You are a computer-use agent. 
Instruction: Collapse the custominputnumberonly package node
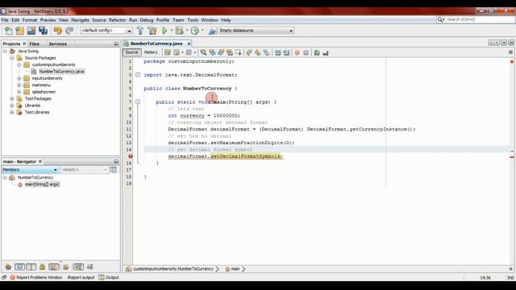tap(19, 64)
